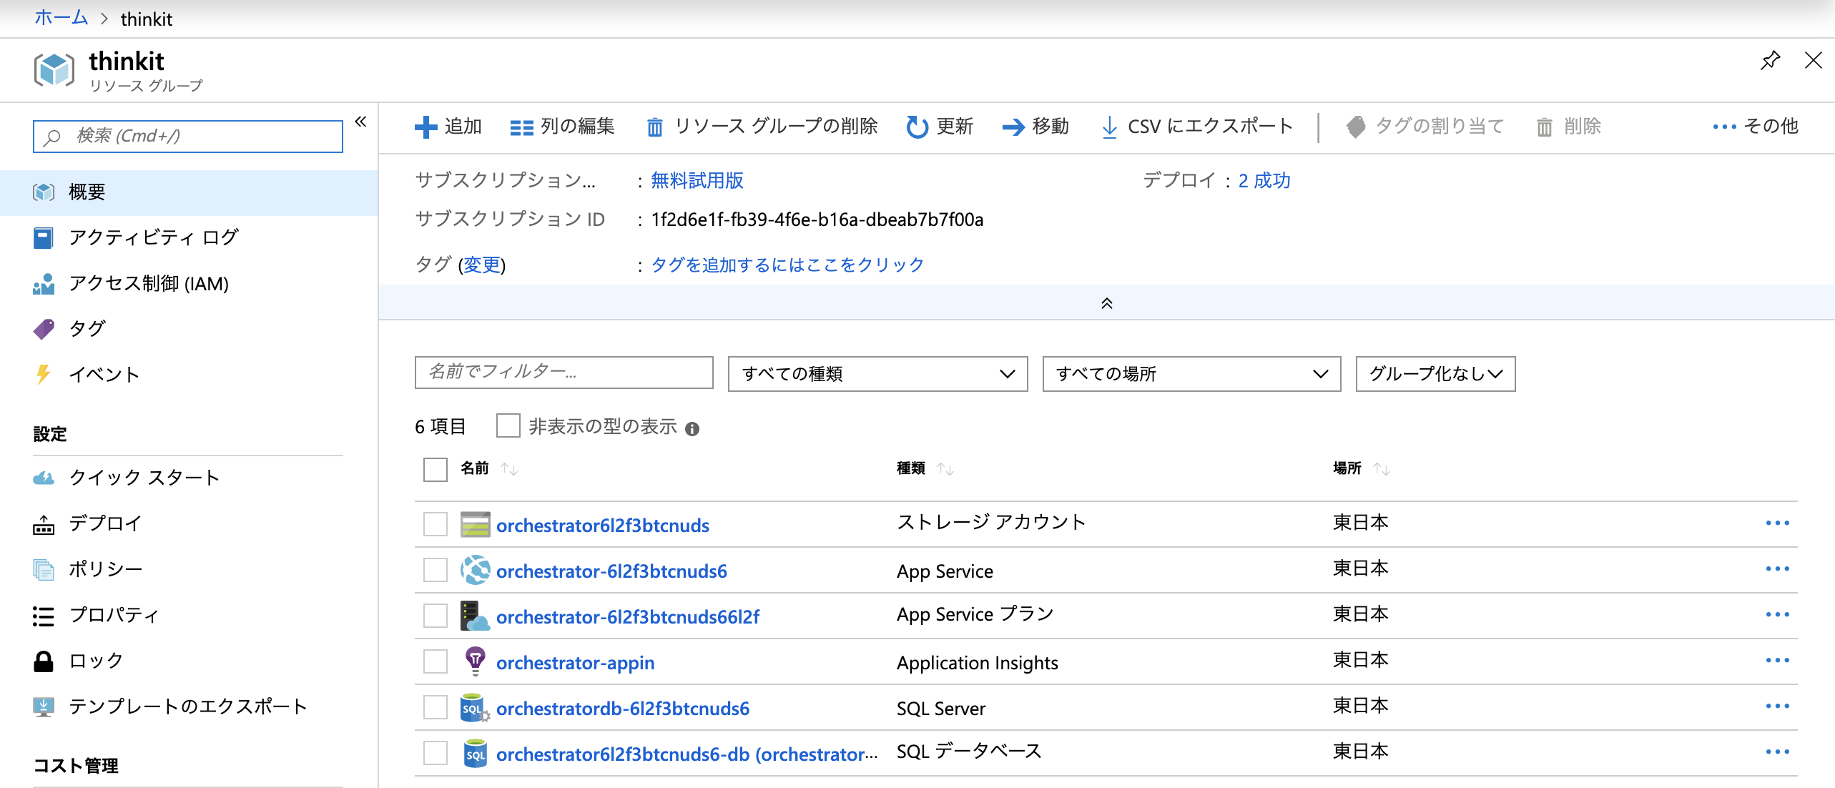Click the purple タグ icon in sidebar
This screenshot has height=788, width=1835.
43,329
